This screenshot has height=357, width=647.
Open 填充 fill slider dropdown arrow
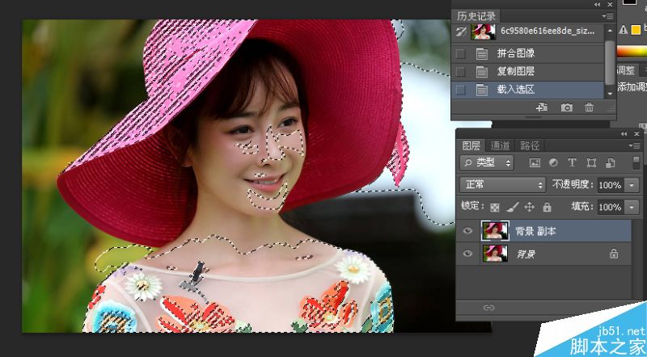coord(632,207)
